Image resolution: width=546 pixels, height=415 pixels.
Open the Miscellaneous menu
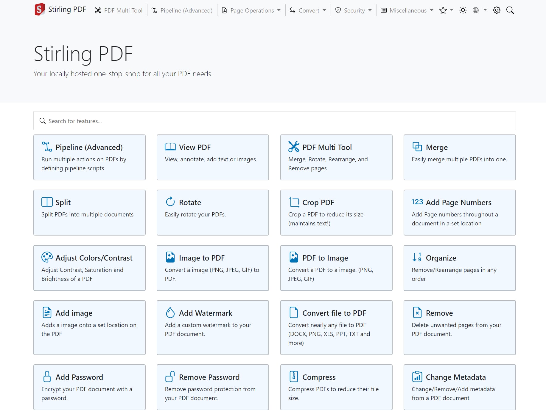[407, 10]
